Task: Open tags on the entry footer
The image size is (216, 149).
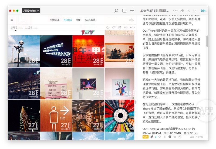Action: pos(152,137)
